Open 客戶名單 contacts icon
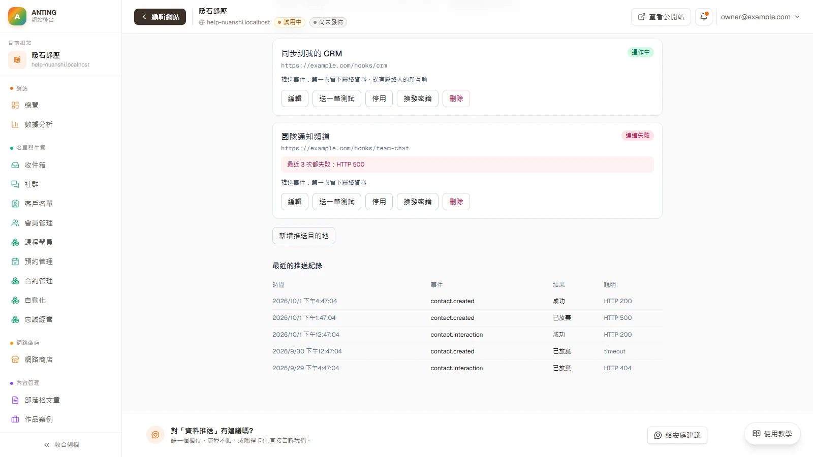 pyautogui.click(x=15, y=204)
